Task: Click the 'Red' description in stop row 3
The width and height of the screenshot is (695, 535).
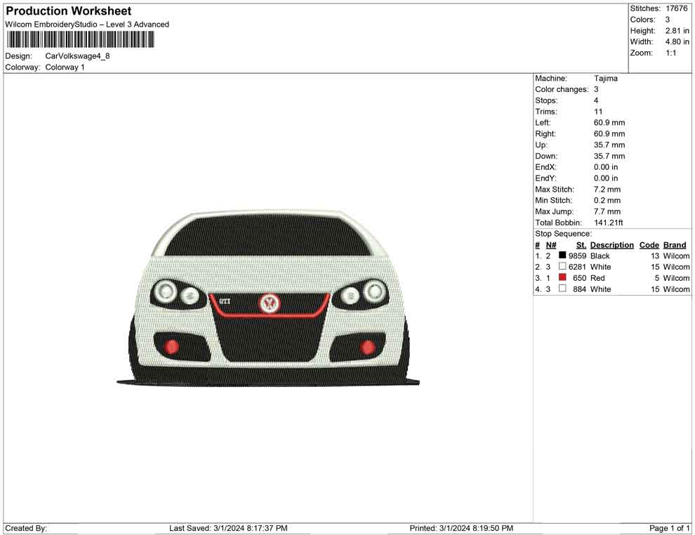Action: click(x=597, y=278)
